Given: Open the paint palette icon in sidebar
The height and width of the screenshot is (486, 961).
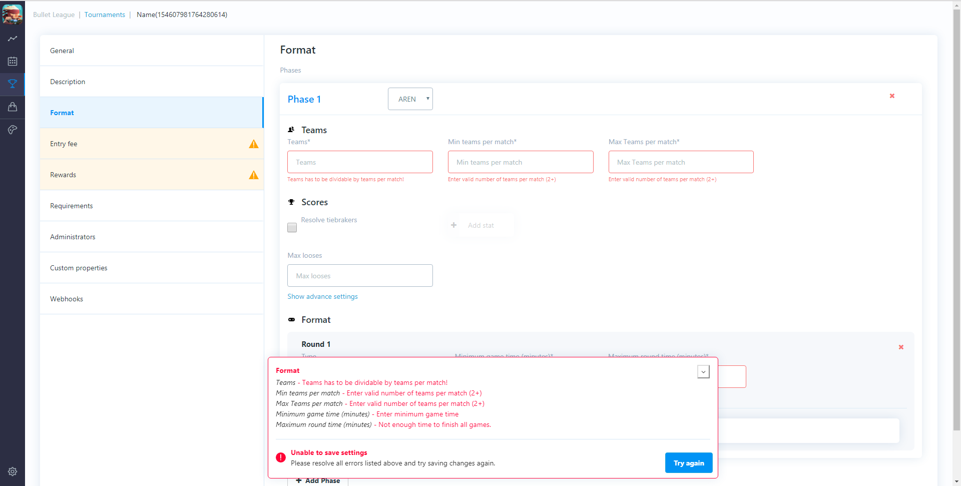Looking at the screenshot, I should click(13, 130).
